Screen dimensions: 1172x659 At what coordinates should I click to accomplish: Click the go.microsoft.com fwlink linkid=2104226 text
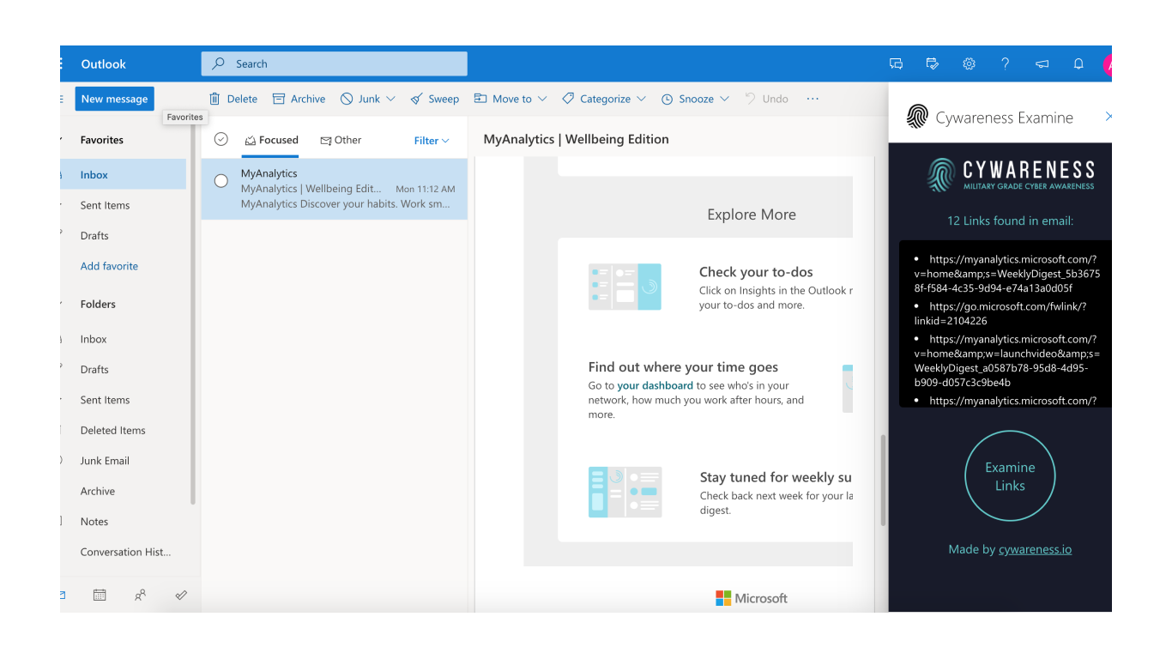(1000, 313)
